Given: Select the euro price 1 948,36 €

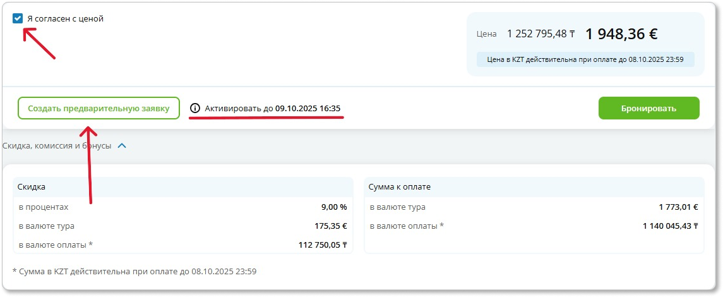Looking at the screenshot, I should point(622,34).
